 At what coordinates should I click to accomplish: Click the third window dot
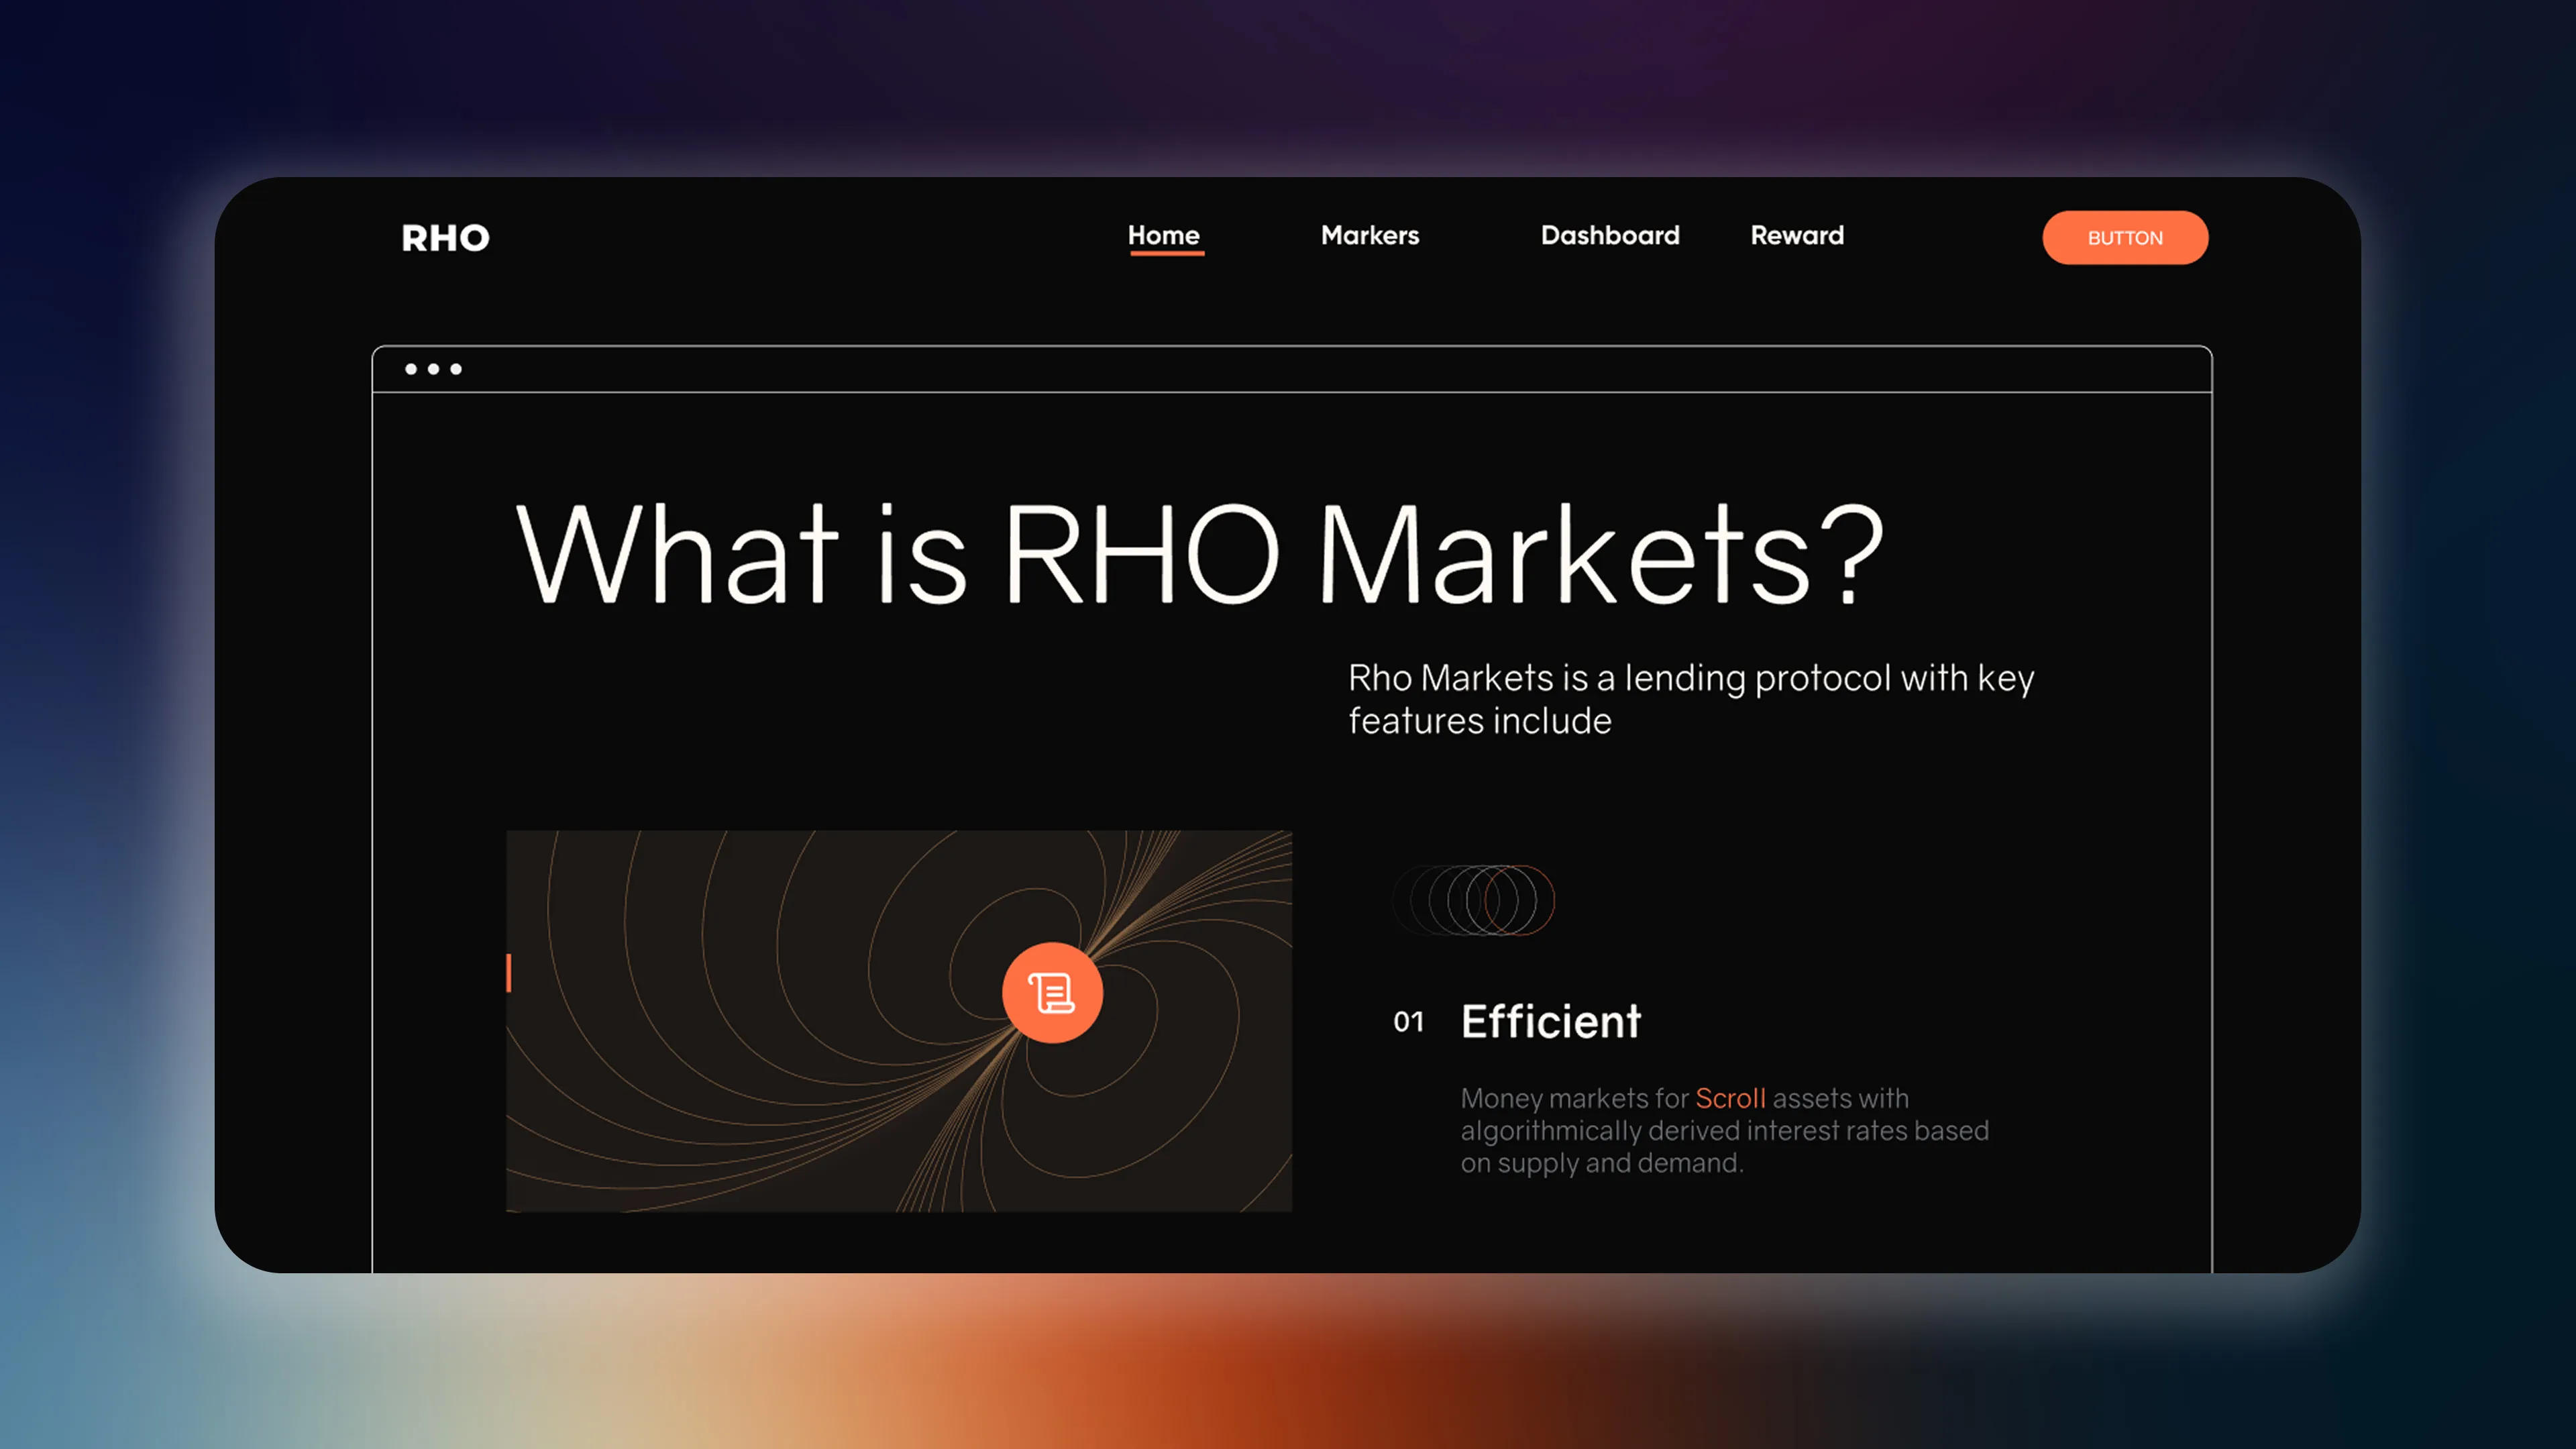coord(456,369)
